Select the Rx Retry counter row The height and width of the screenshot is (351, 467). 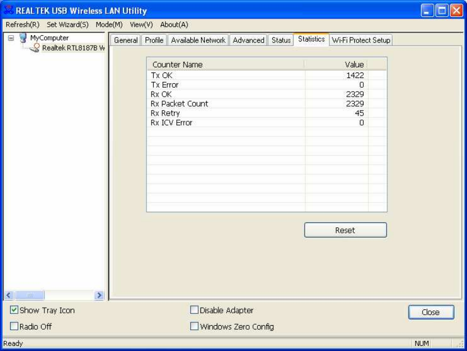click(267, 113)
